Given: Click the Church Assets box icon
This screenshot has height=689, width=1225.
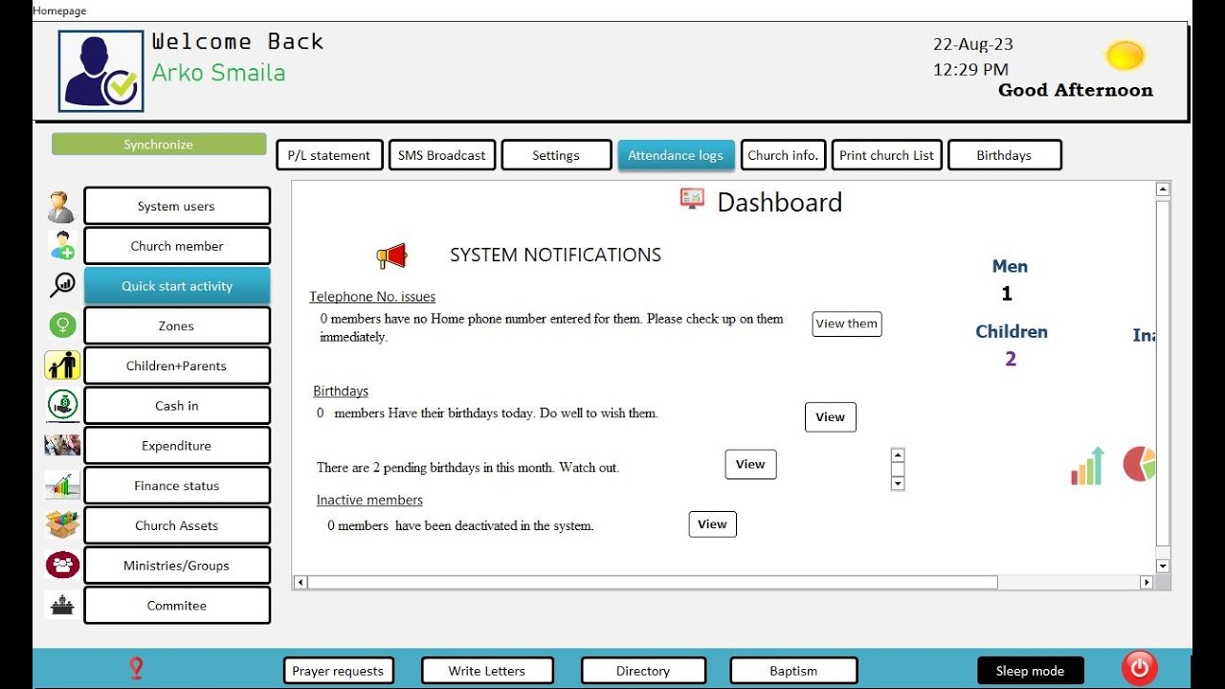Looking at the screenshot, I should pyautogui.click(x=62, y=524).
